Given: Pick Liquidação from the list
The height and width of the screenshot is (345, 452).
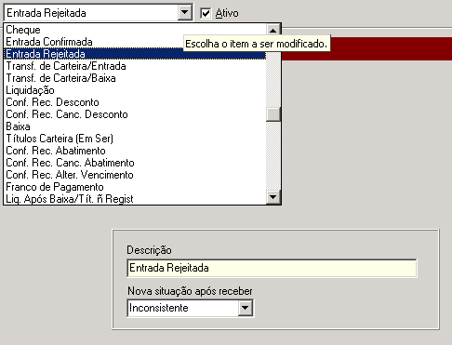Looking at the screenshot, I should pyautogui.click(x=135, y=90).
